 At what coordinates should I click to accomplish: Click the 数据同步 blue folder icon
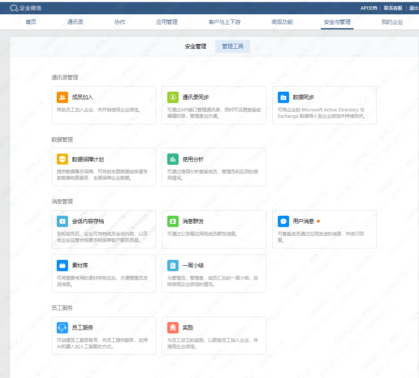[283, 97]
